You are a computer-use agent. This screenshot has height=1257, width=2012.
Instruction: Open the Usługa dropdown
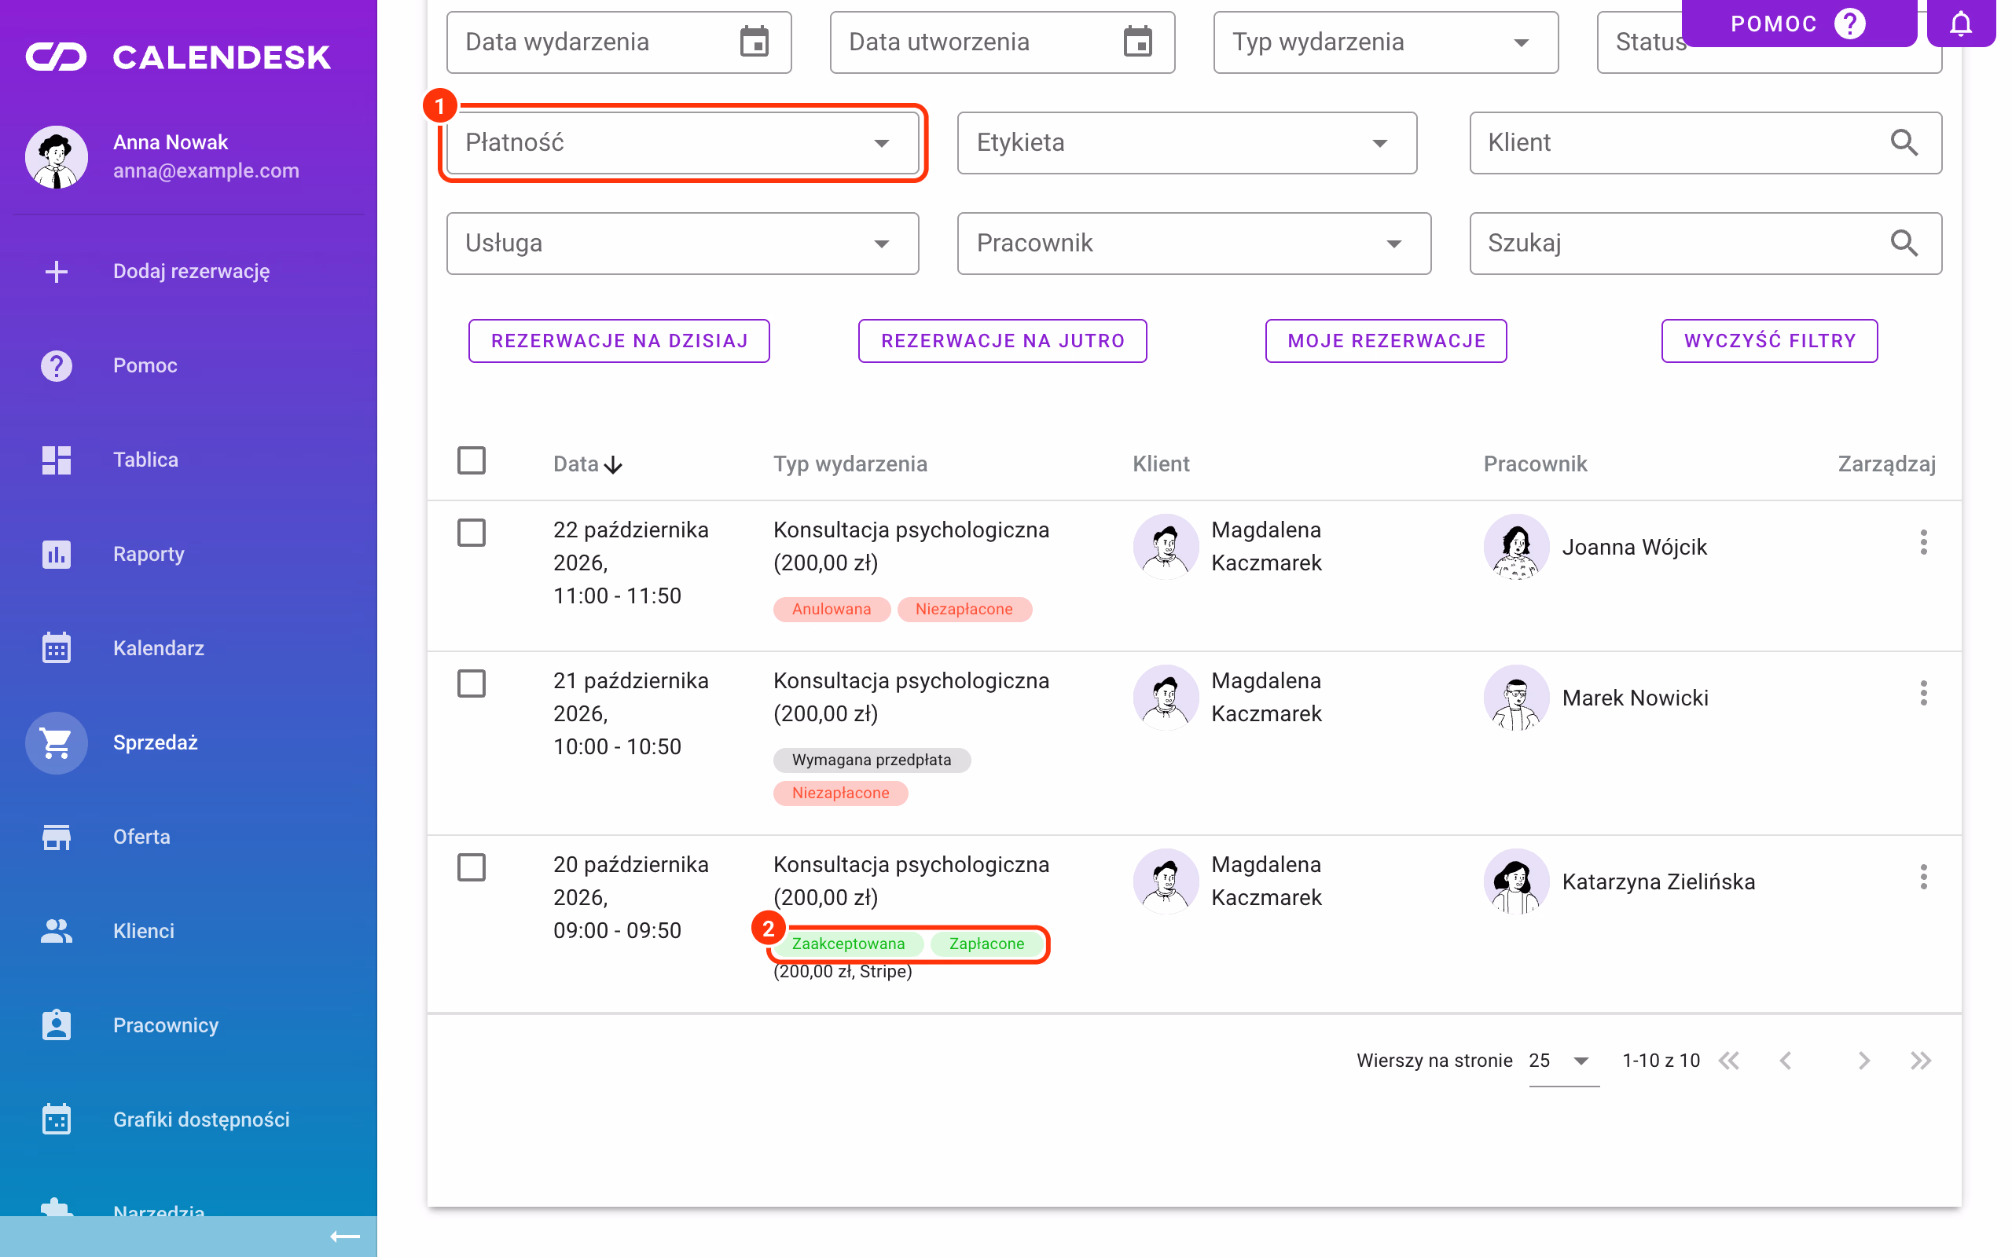pos(682,244)
